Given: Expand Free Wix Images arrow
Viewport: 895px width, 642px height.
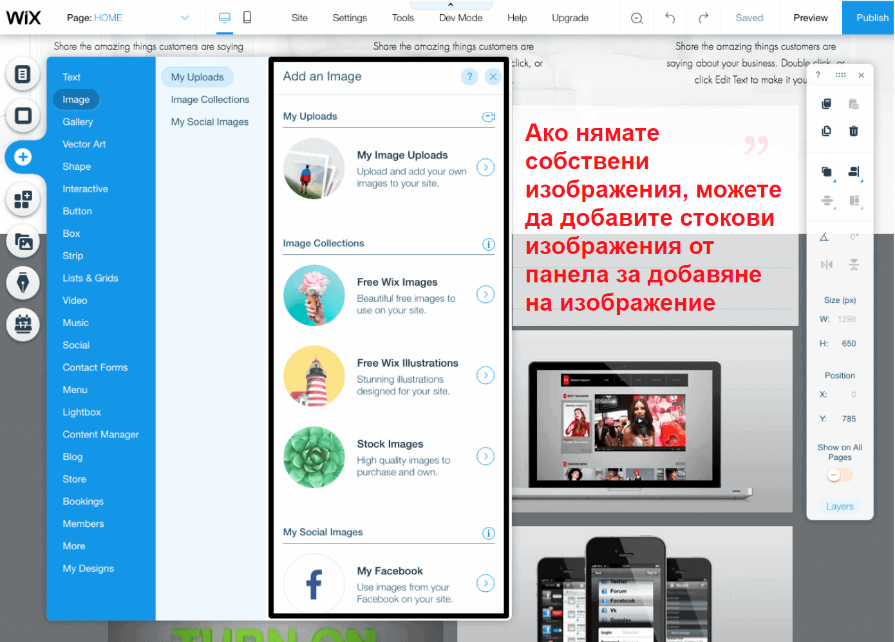Looking at the screenshot, I should pos(485,294).
